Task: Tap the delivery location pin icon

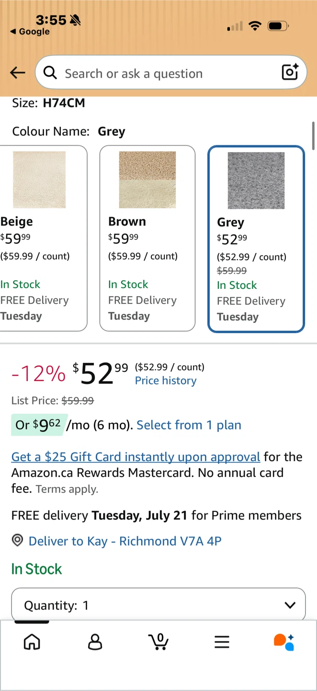Action: click(x=17, y=541)
